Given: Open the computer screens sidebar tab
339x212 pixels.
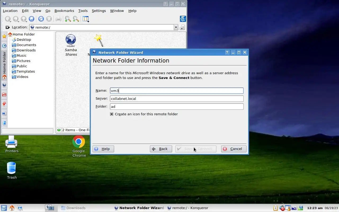Looking at the screenshot, I should 4,114.
